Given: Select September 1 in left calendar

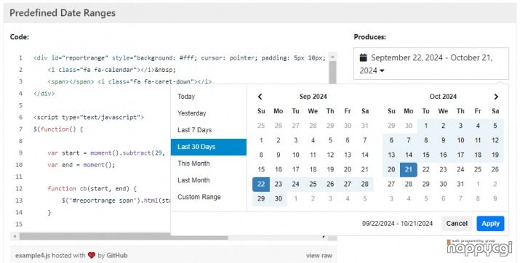Looking at the screenshot, I should (261, 140).
